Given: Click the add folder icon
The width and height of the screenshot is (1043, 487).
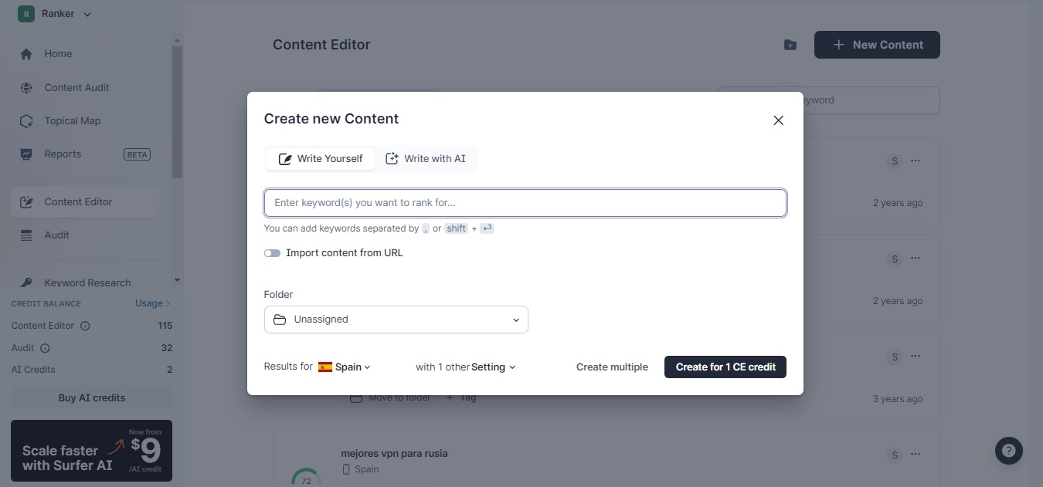Looking at the screenshot, I should 790,45.
